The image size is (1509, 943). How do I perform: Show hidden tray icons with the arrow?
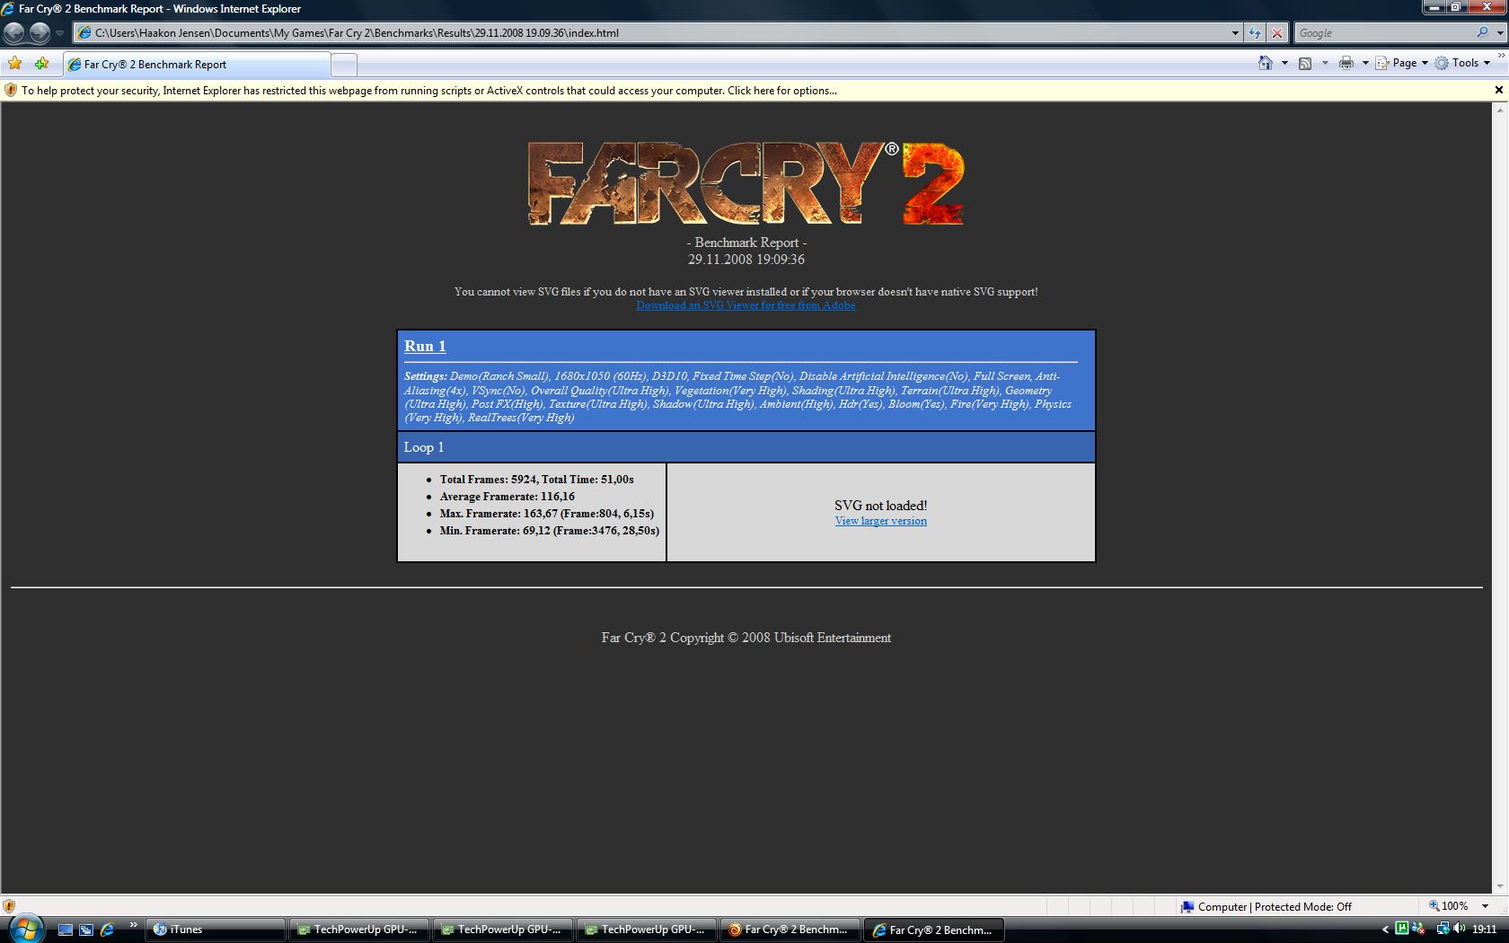coord(1385,930)
